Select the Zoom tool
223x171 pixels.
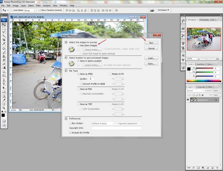click(4, 108)
